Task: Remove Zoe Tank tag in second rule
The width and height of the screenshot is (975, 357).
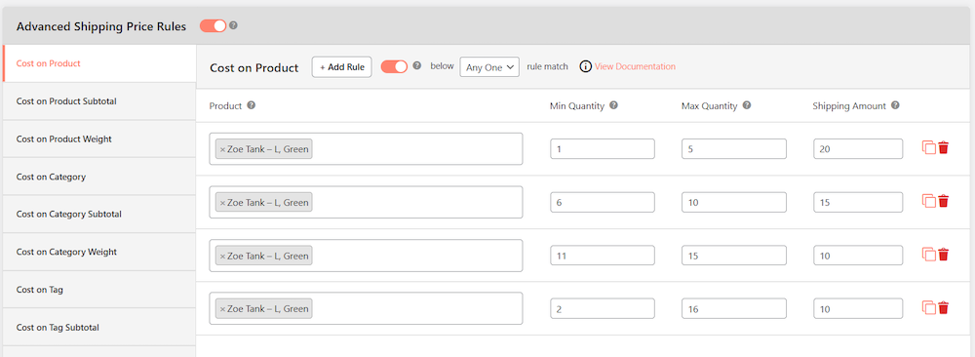Action: [x=222, y=203]
